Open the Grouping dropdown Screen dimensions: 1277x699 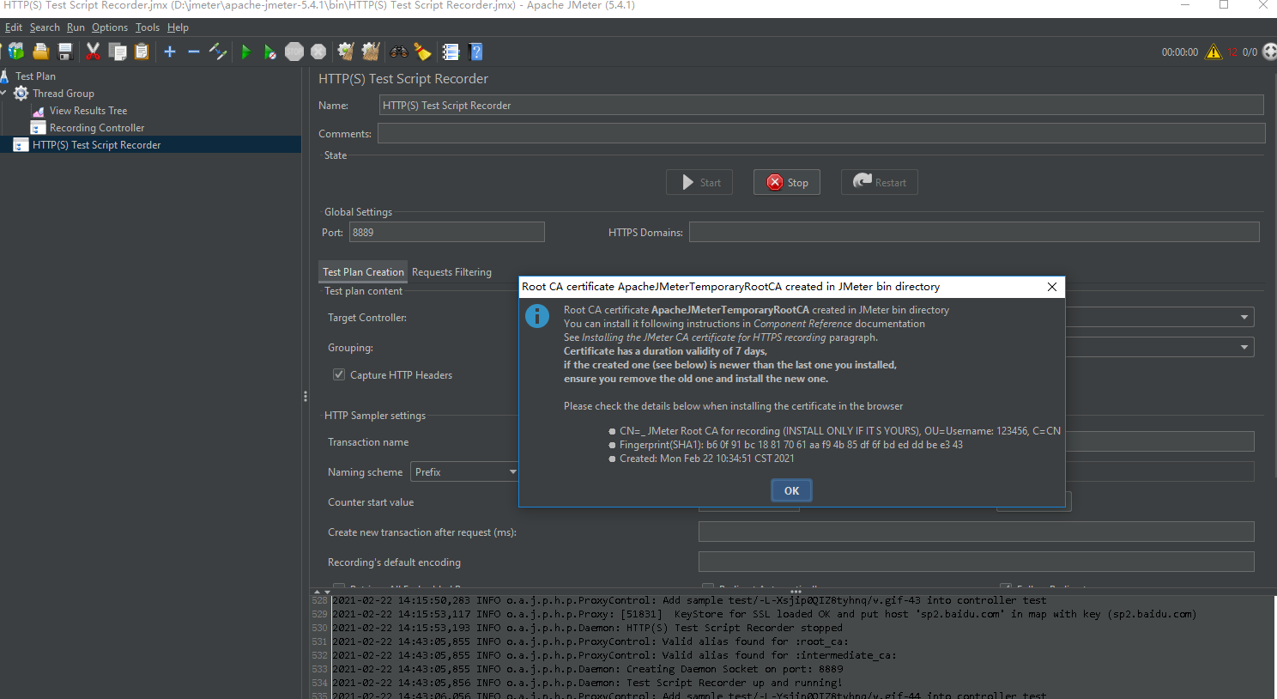tap(1244, 347)
